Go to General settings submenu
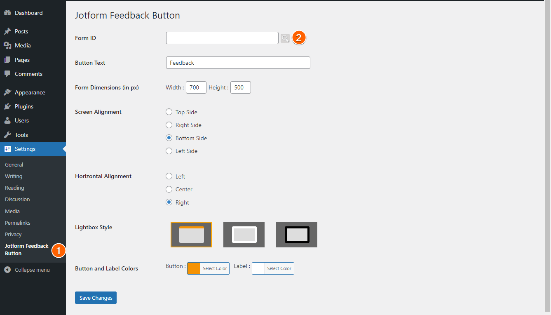 (14, 165)
